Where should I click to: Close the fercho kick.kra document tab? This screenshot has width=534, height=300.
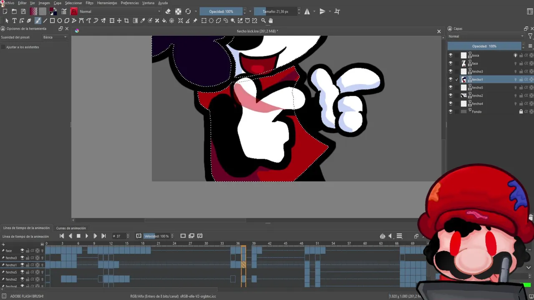(439, 31)
